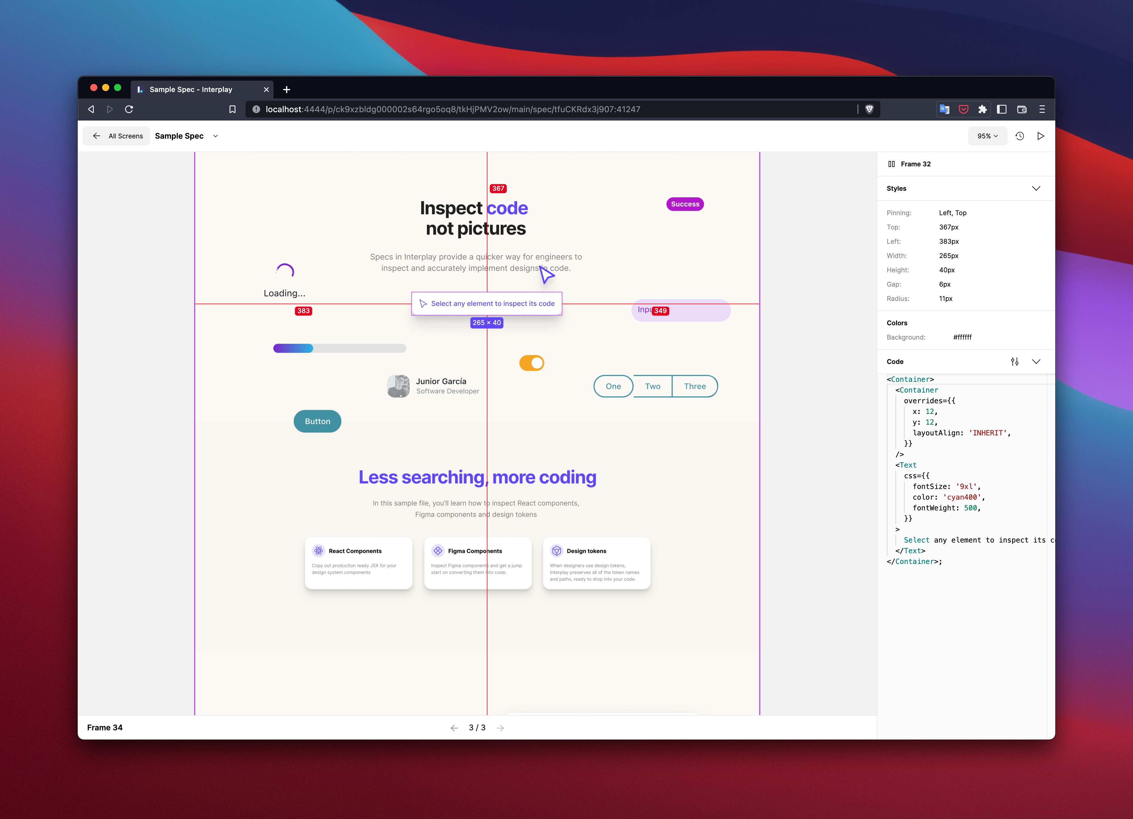Open code settings sliders icon

coord(1015,362)
